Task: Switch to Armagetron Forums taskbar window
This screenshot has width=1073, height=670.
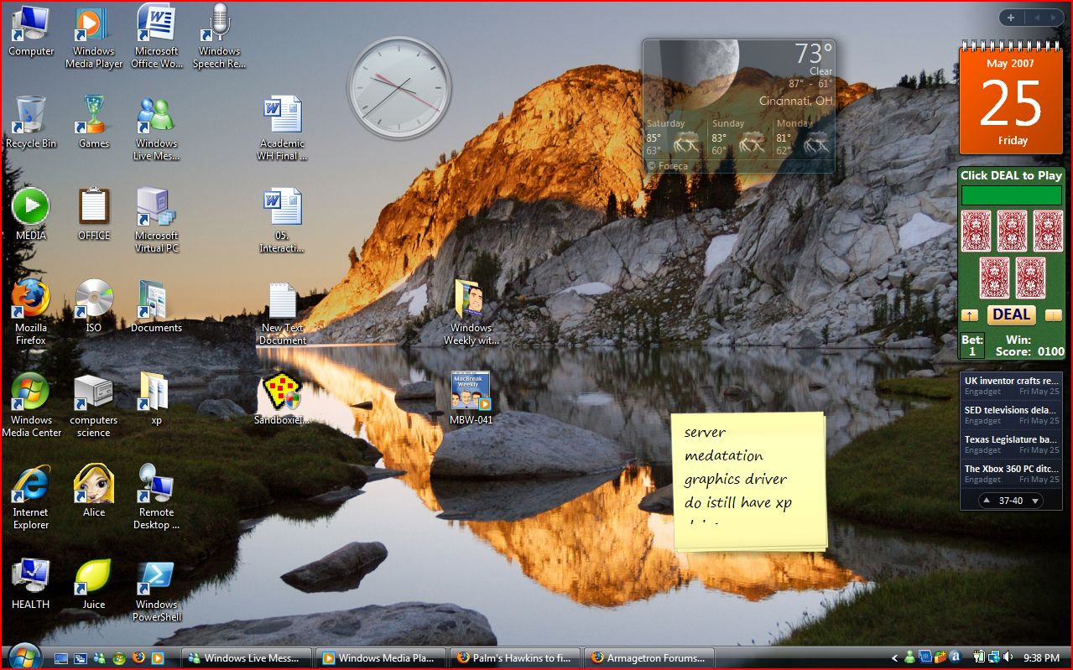Action: [650, 658]
